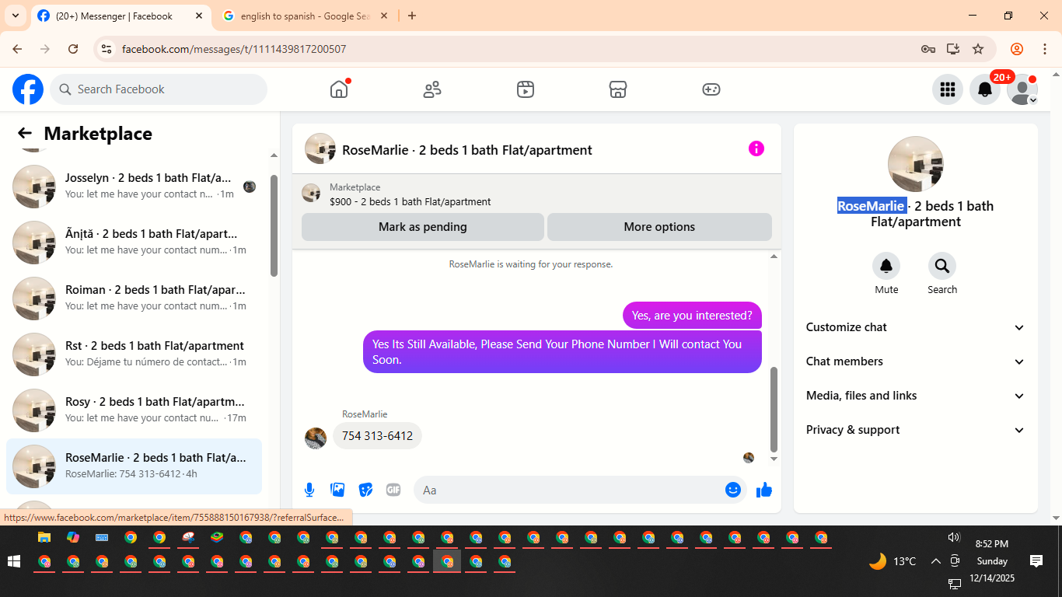Open the Windows Start menu
The height and width of the screenshot is (597, 1062).
tap(13, 561)
